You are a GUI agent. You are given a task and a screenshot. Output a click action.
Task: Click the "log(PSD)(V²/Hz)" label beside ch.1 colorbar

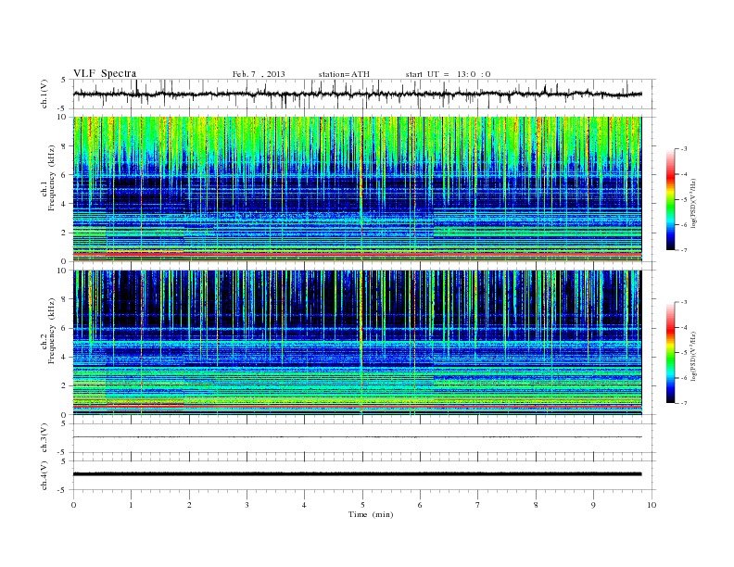coord(694,204)
